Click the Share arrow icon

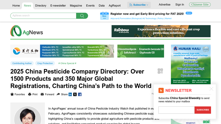pos(58,94)
